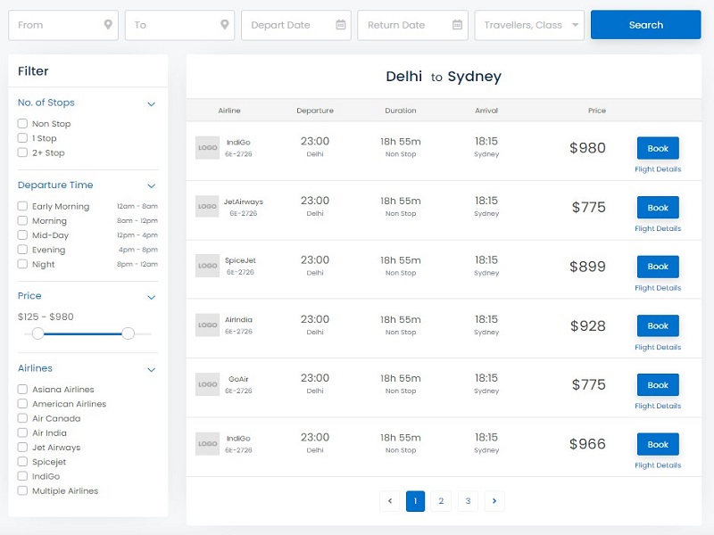View Flight Details for GoAir
This screenshot has width=714, height=535.
point(658,406)
